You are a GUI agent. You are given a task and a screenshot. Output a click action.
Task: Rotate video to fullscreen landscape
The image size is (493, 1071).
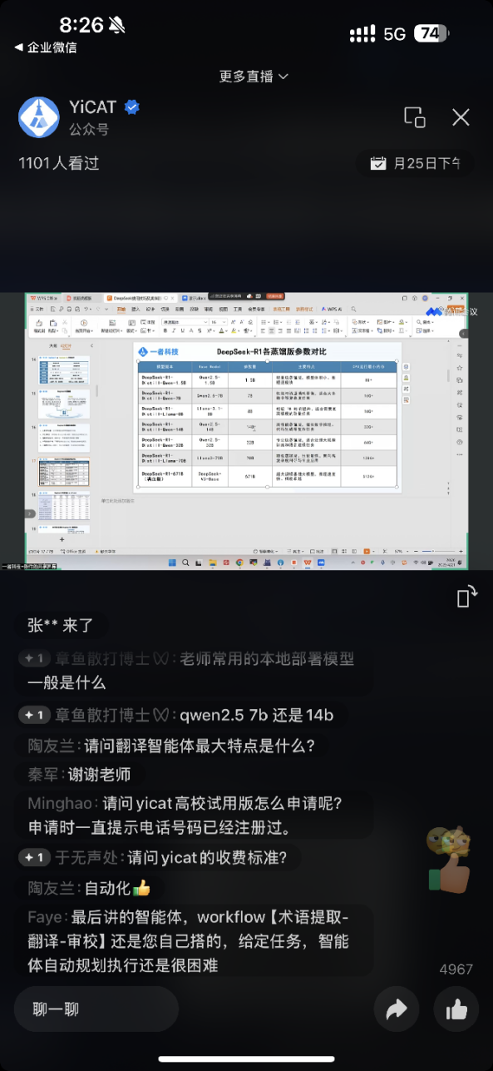[467, 597]
